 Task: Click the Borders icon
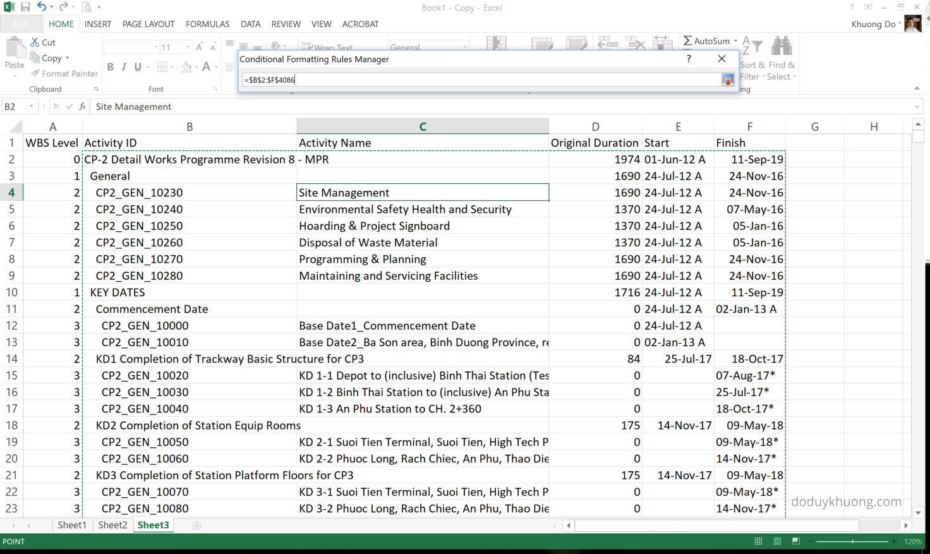[x=162, y=66]
